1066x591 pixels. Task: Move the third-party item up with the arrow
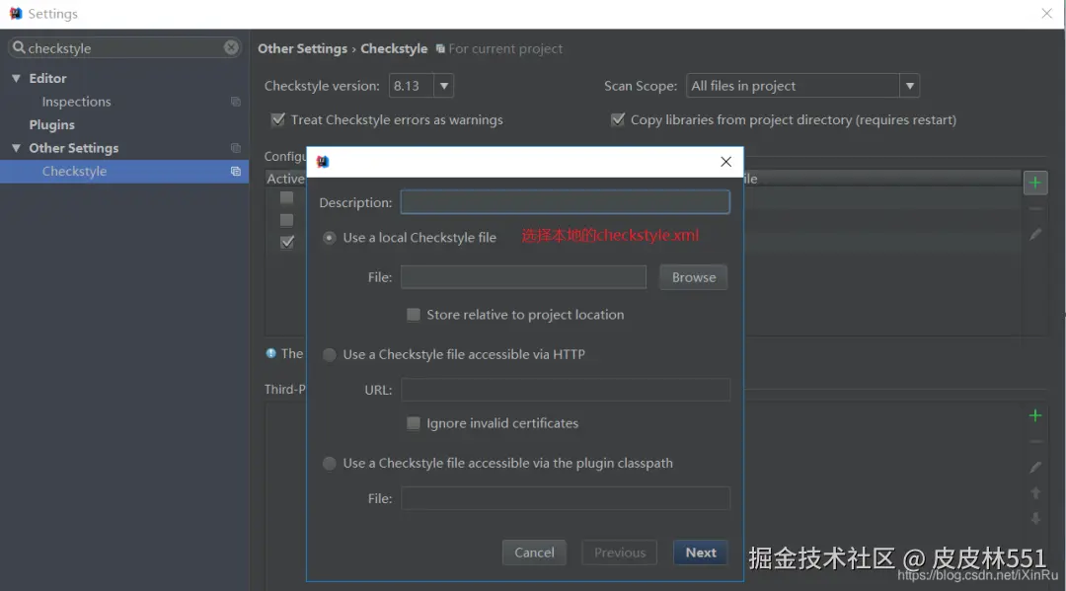(1034, 493)
